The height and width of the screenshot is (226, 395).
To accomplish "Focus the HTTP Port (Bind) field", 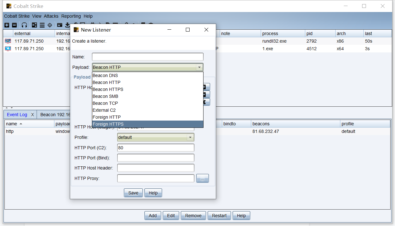I will tap(156, 158).
